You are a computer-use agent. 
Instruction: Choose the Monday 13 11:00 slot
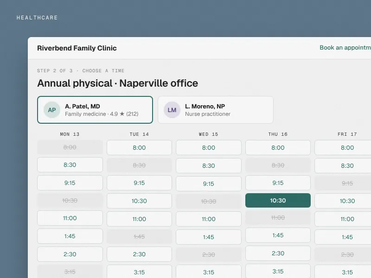70,218
